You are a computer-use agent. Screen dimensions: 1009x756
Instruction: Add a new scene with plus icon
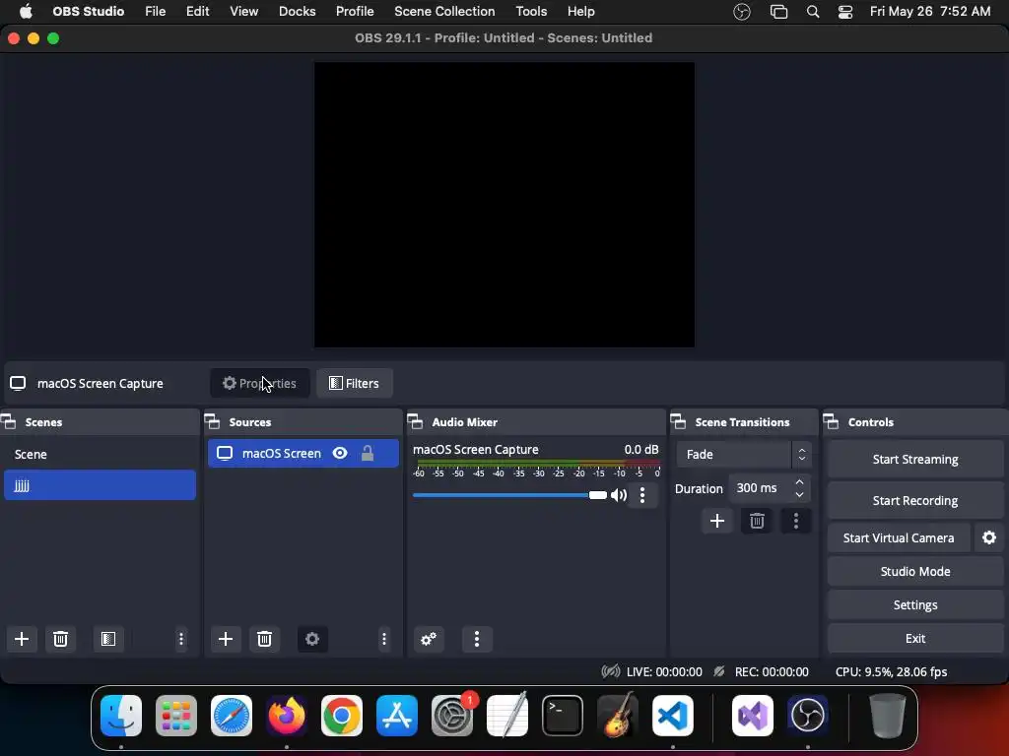tap(22, 639)
